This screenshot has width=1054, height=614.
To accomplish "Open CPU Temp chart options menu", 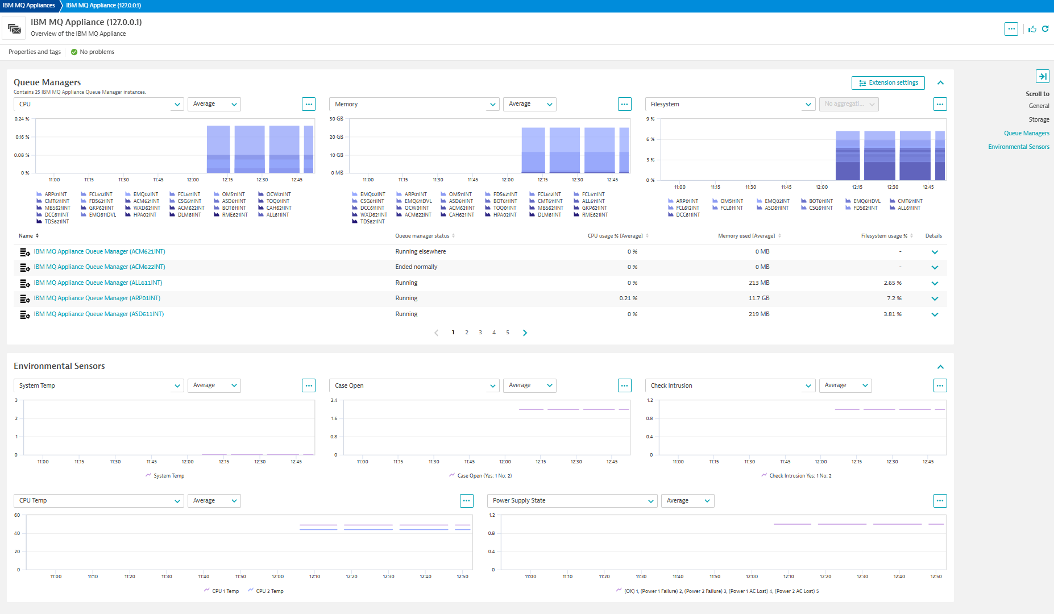I will 467,501.
